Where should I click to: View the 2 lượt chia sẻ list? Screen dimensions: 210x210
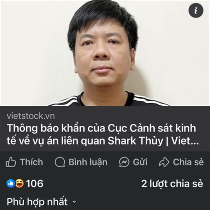[x=172, y=184]
